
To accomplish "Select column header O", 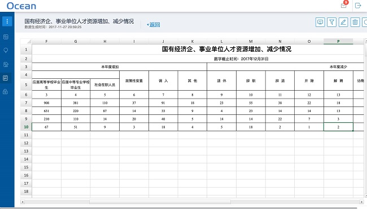I will [x=309, y=41].
